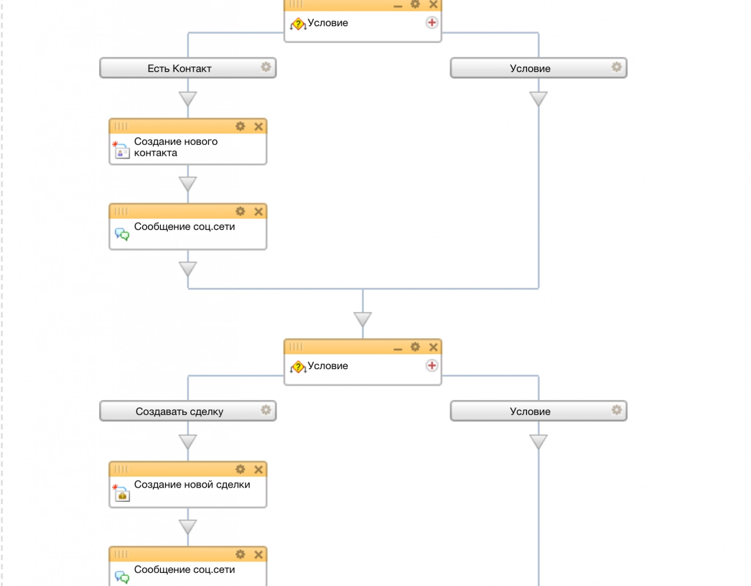Add a branch to the lower 'Условие' block
Viewport: 751px width, 586px height.
coord(432,366)
